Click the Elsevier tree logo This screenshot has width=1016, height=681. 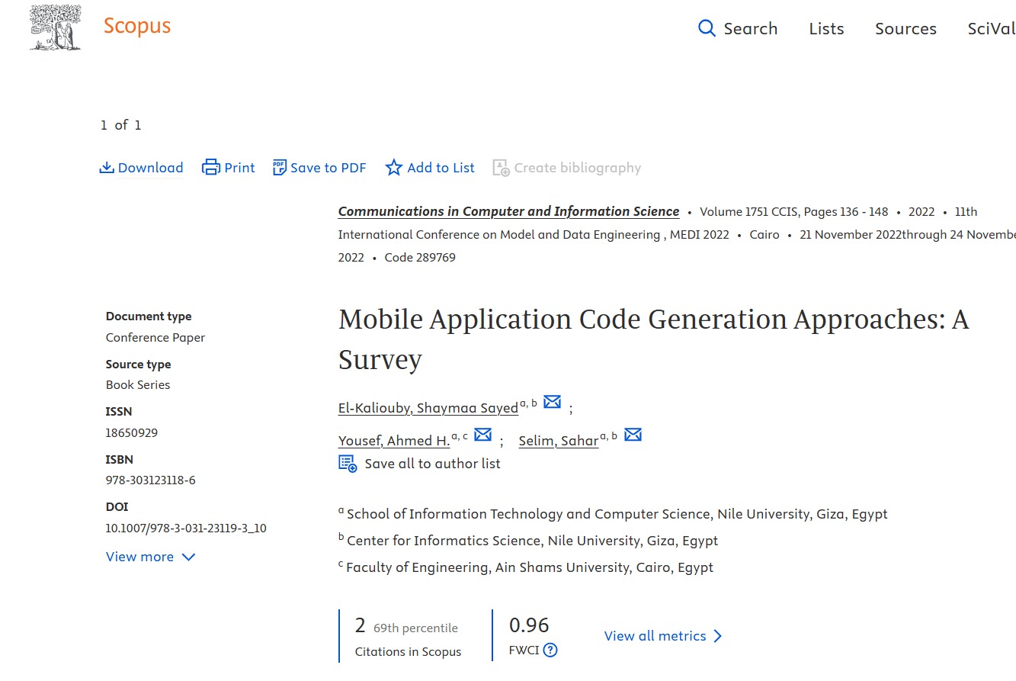[x=56, y=27]
